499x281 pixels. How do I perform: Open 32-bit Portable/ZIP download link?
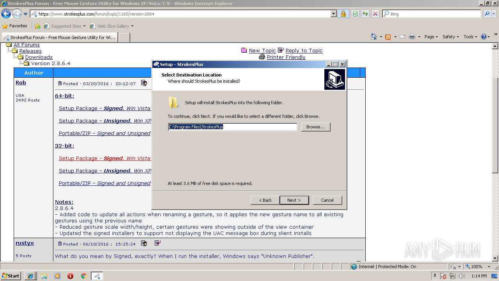tap(104, 183)
